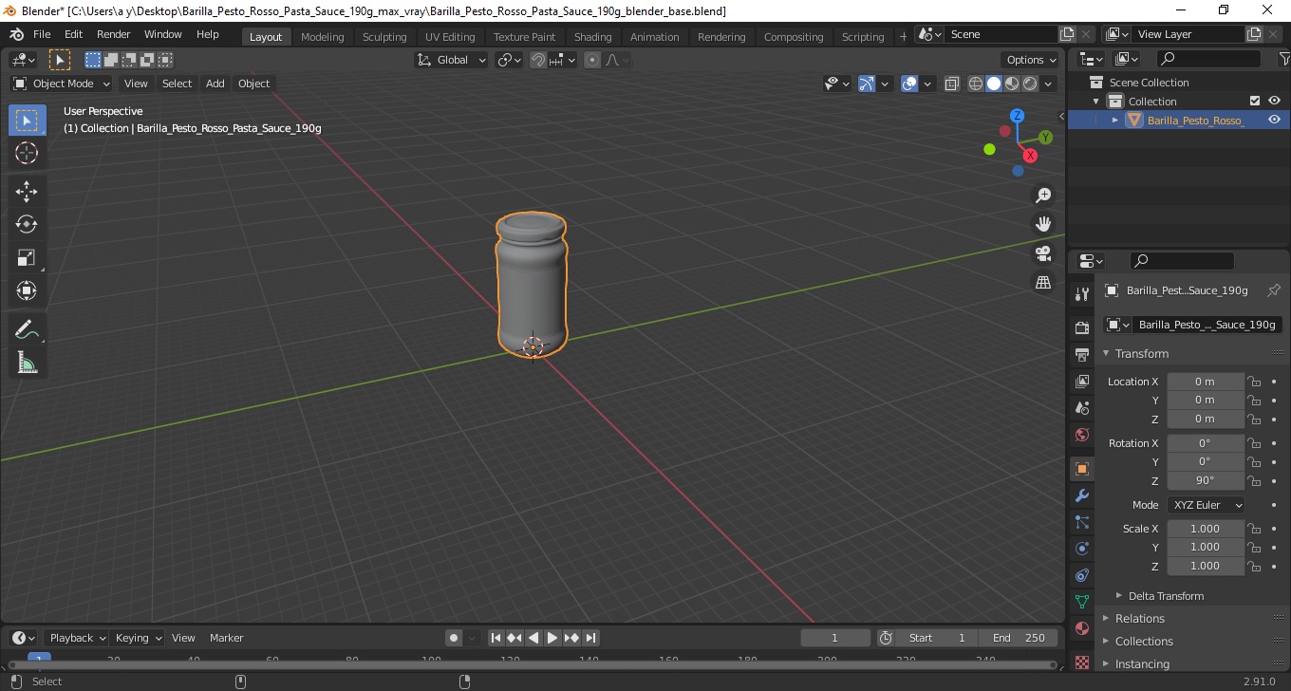Switch to the Sculpting workspace tab
Image resolution: width=1291 pixels, height=691 pixels.
pos(384,37)
